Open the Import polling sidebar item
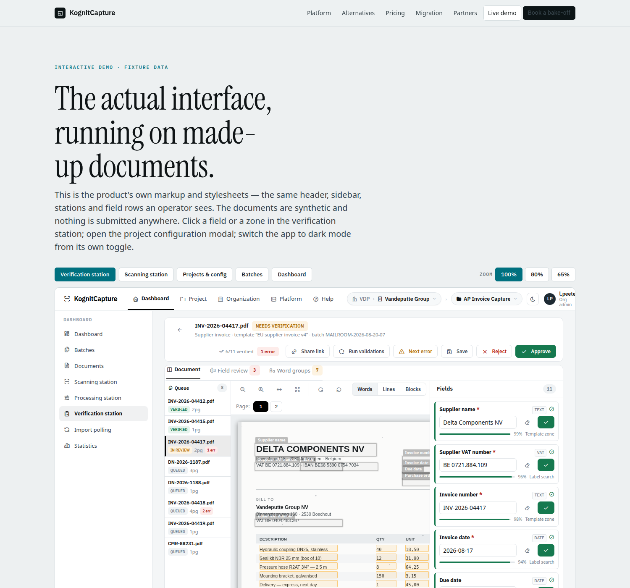Image resolution: width=630 pixels, height=588 pixels. click(103, 430)
